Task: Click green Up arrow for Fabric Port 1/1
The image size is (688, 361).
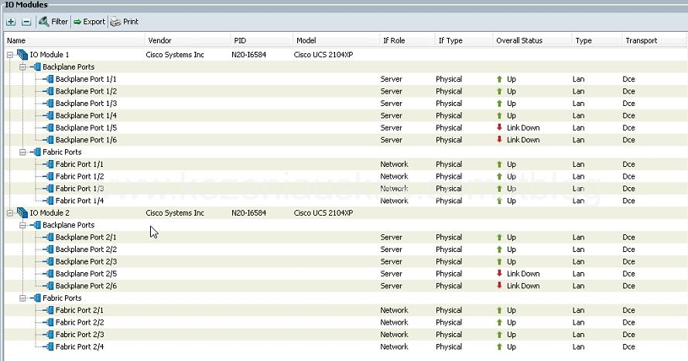Action: coord(499,165)
